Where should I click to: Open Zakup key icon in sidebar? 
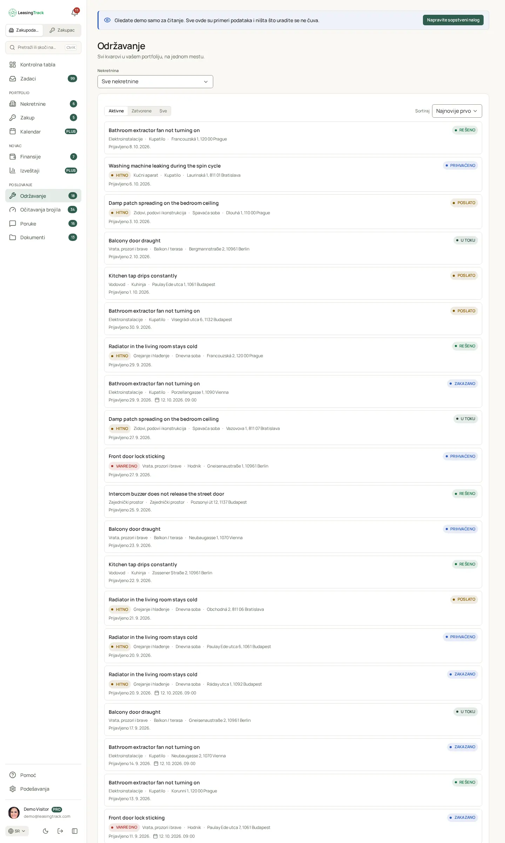click(13, 118)
